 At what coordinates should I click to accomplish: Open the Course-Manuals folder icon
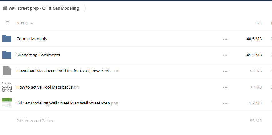(x=7, y=39)
